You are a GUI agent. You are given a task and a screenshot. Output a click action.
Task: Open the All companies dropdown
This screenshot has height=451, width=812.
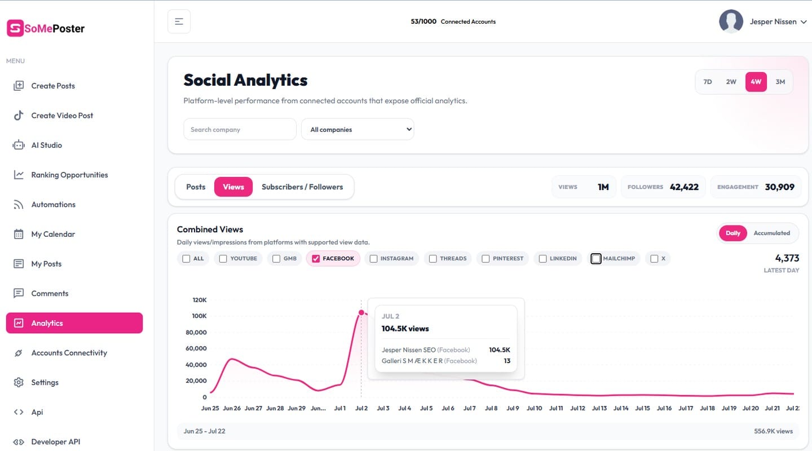(358, 129)
